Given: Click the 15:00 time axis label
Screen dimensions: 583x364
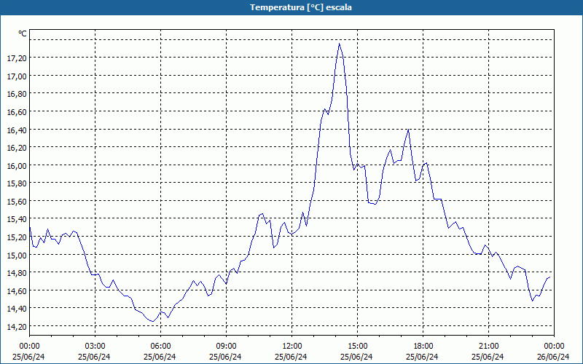Looking at the screenshot, I should coord(358,347).
